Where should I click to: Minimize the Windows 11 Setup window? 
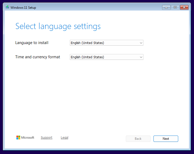tap(166, 7)
